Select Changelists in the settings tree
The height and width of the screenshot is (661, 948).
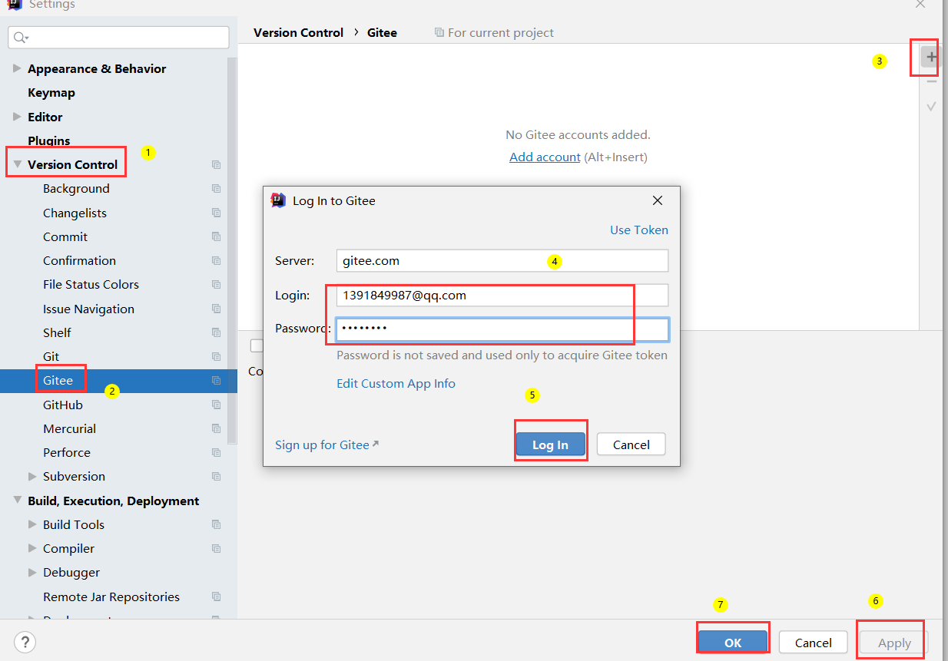click(75, 213)
